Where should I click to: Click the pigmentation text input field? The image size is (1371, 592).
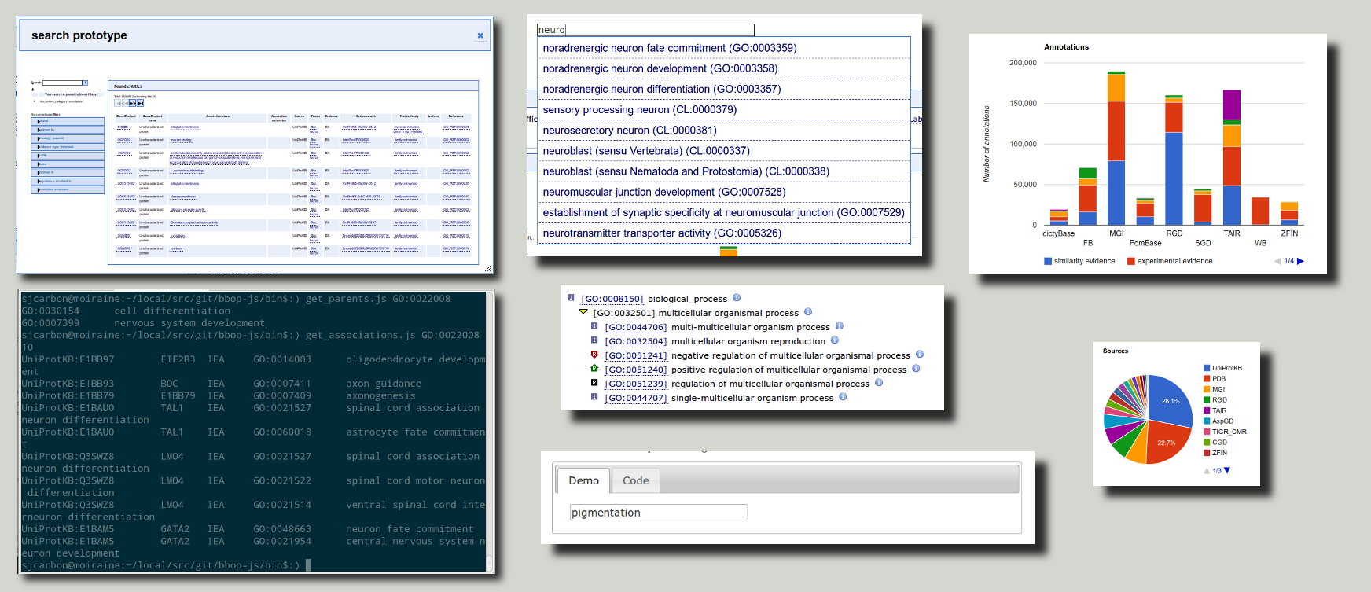pos(658,513)
